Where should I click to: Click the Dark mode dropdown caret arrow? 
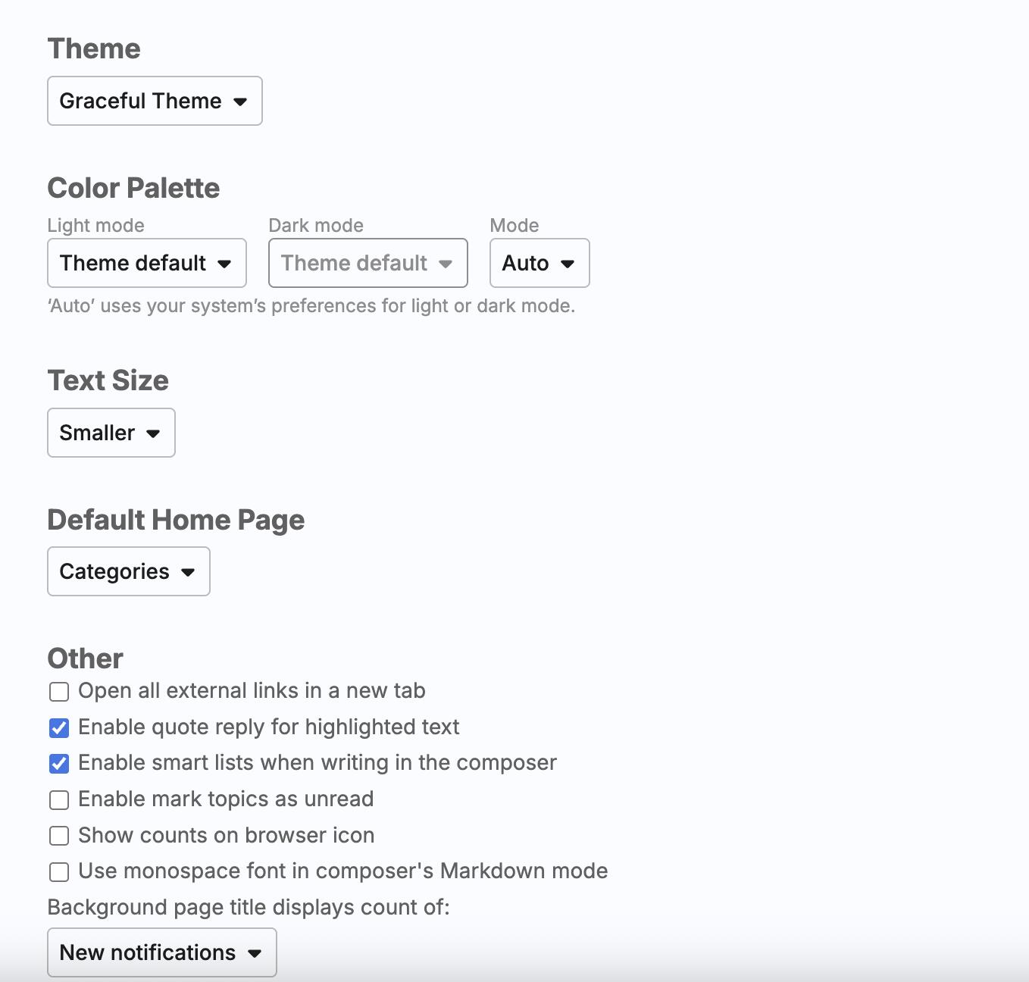tap(446, 264)
